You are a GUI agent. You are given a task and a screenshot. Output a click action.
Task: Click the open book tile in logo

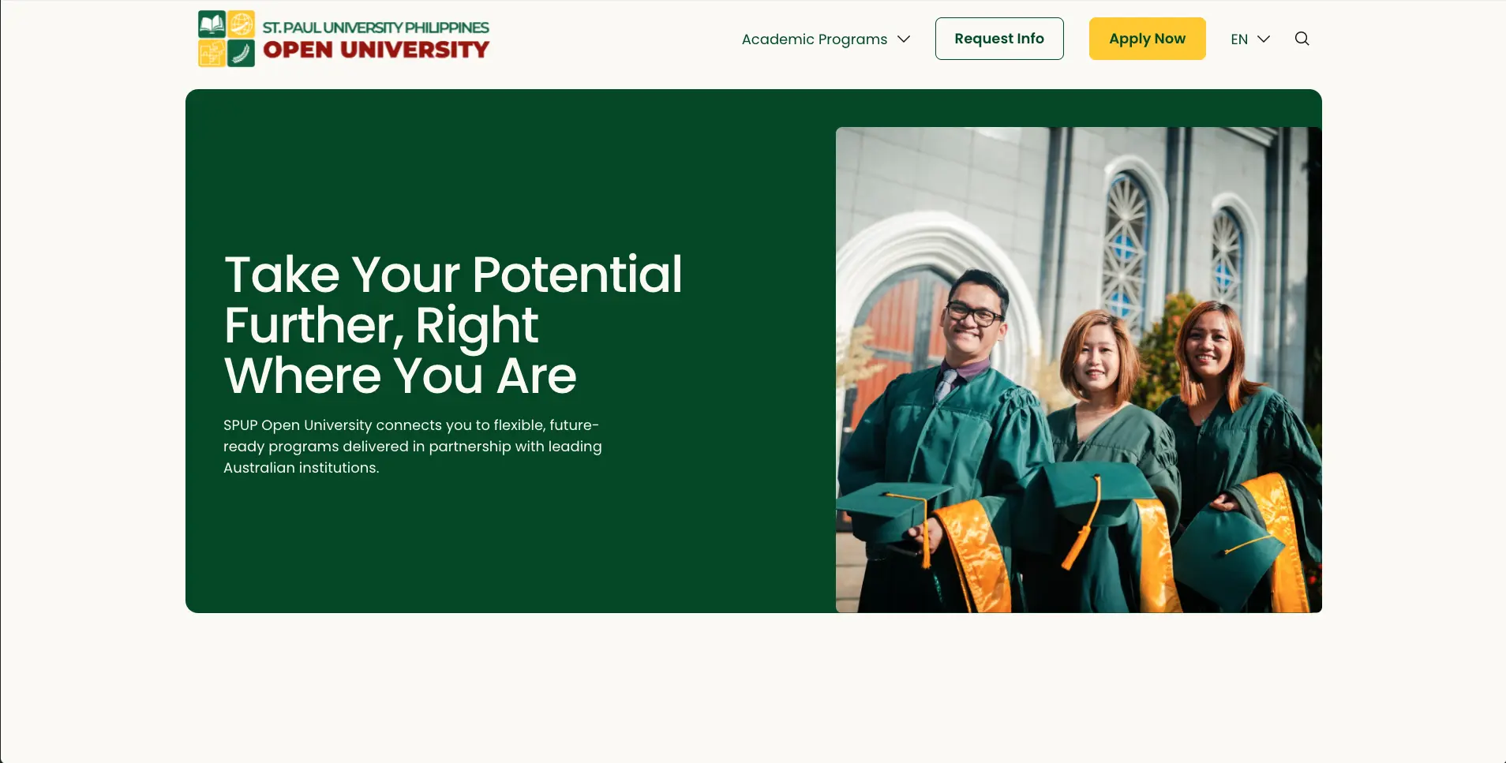click(x=212, y=24)
